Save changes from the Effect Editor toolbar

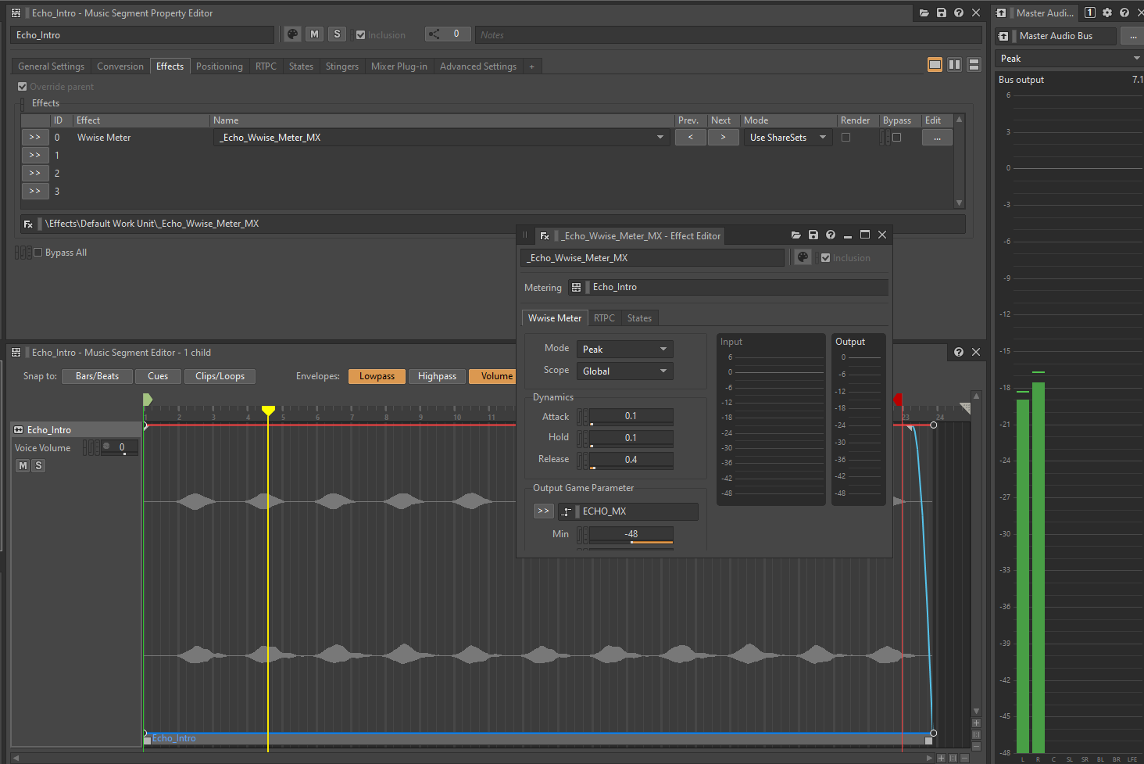pyautogui.click(x=813, y=235)
